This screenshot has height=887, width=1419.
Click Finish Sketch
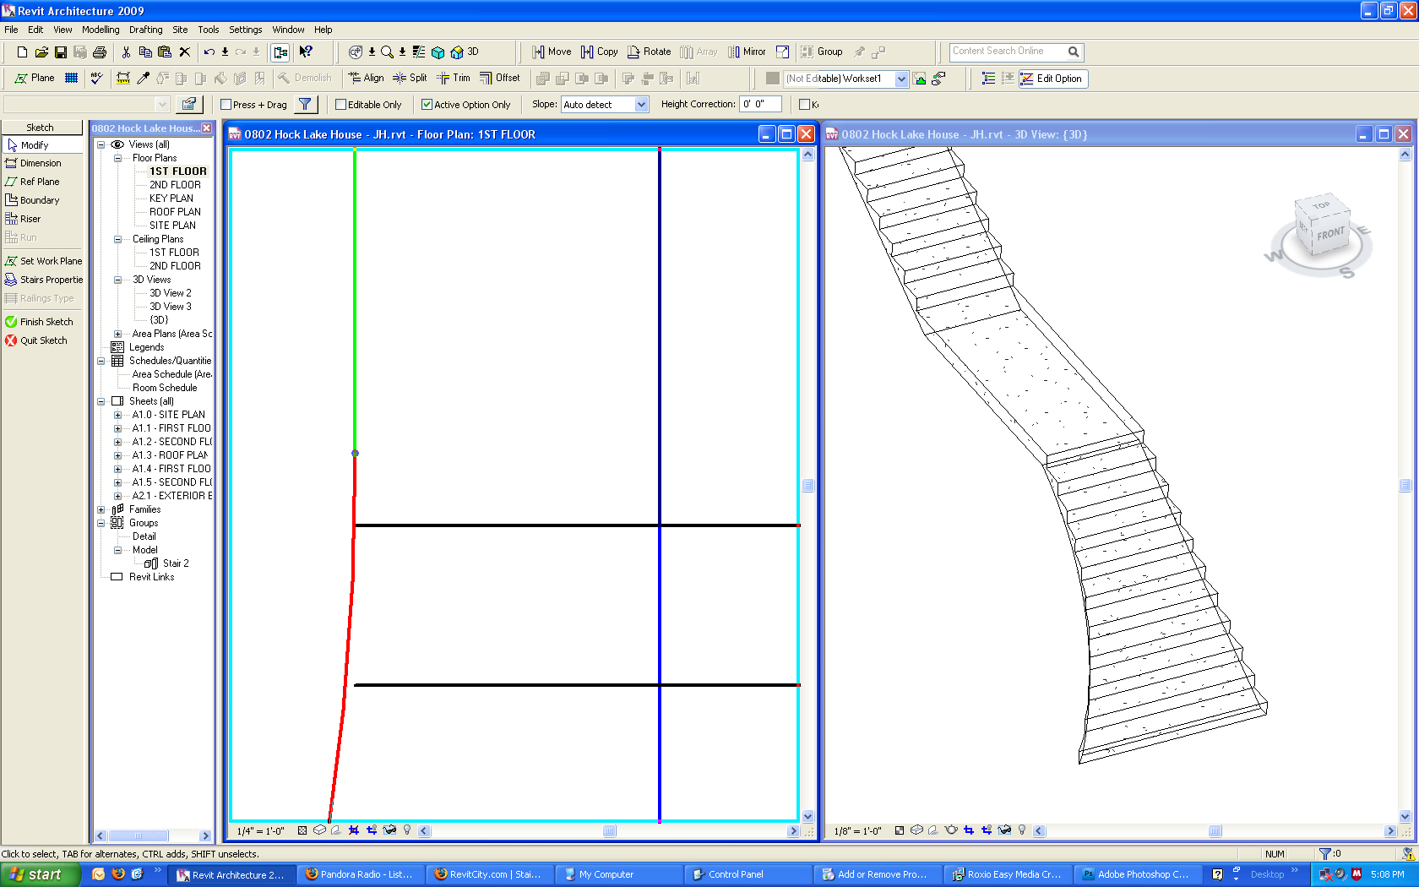click(x=46, y=322)
